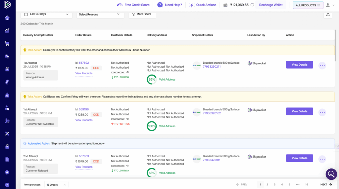The height and width of the screenshot is (189, 339).
Task: Click the export upload icon
Action: point(327,15)
